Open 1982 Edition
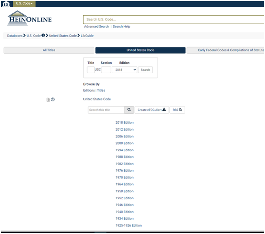The image size is (265, 234). [125, 164]
